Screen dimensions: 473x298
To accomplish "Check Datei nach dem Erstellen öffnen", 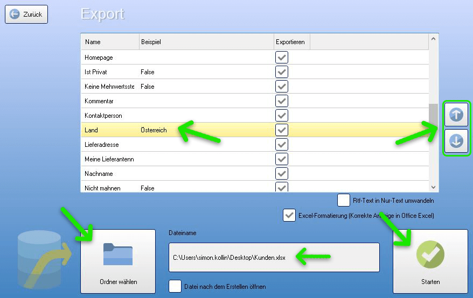I will click(x=175, y=286).
